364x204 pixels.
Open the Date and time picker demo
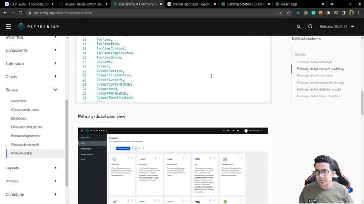(x=27, y=127)
